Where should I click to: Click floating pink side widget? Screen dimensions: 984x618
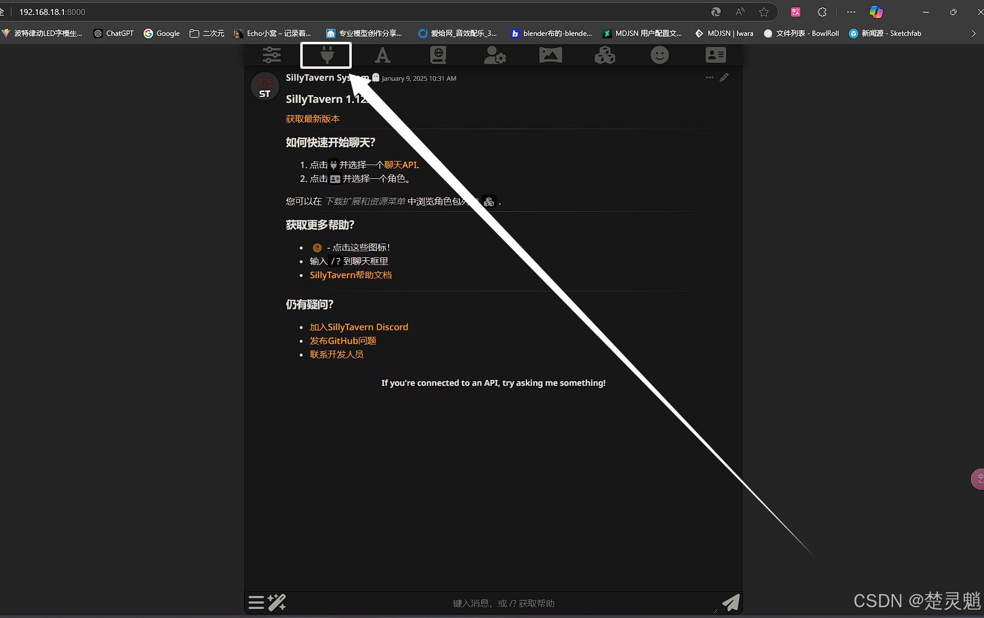point(977,479)
